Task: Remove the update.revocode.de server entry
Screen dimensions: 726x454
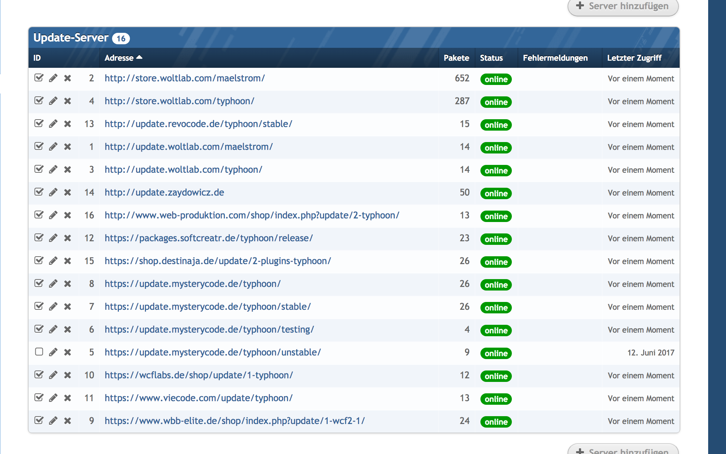Action: pos(67,124)
